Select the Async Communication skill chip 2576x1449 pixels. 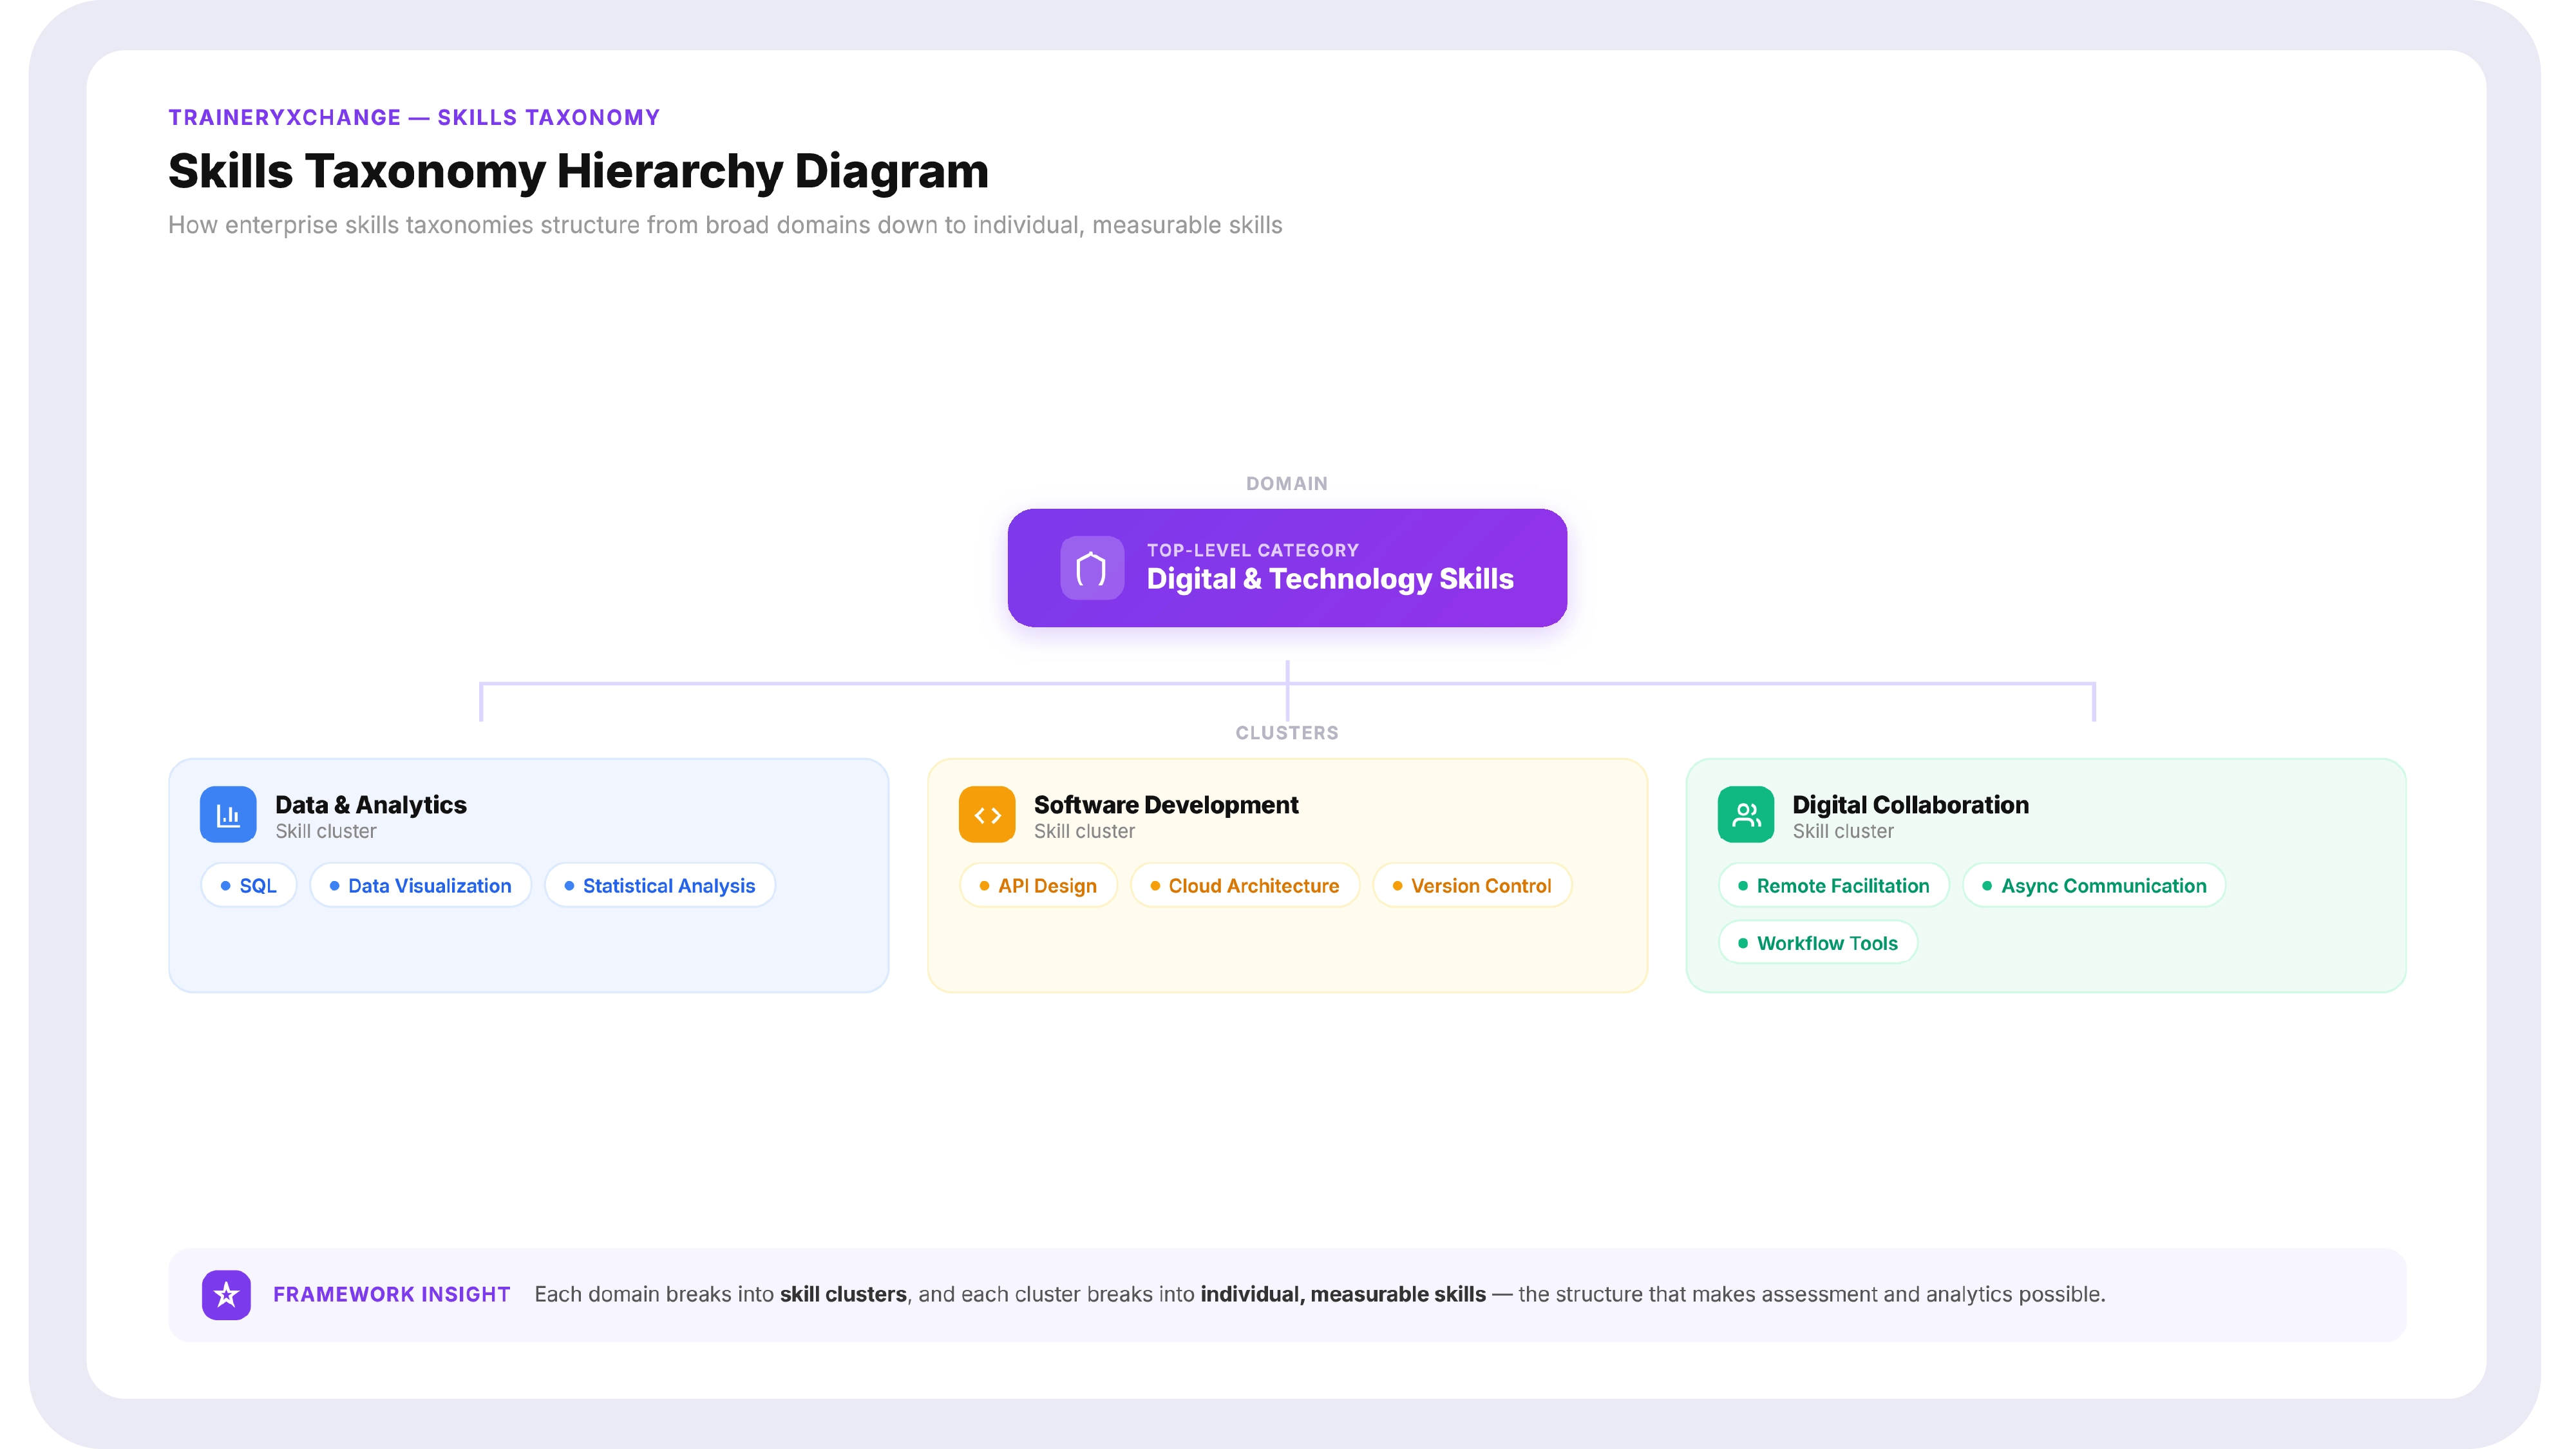click(2094, 886)
